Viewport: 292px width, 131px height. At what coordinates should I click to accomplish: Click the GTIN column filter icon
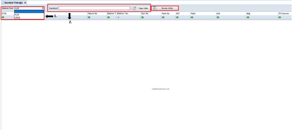pyautogui.click(x=3, y=17)
